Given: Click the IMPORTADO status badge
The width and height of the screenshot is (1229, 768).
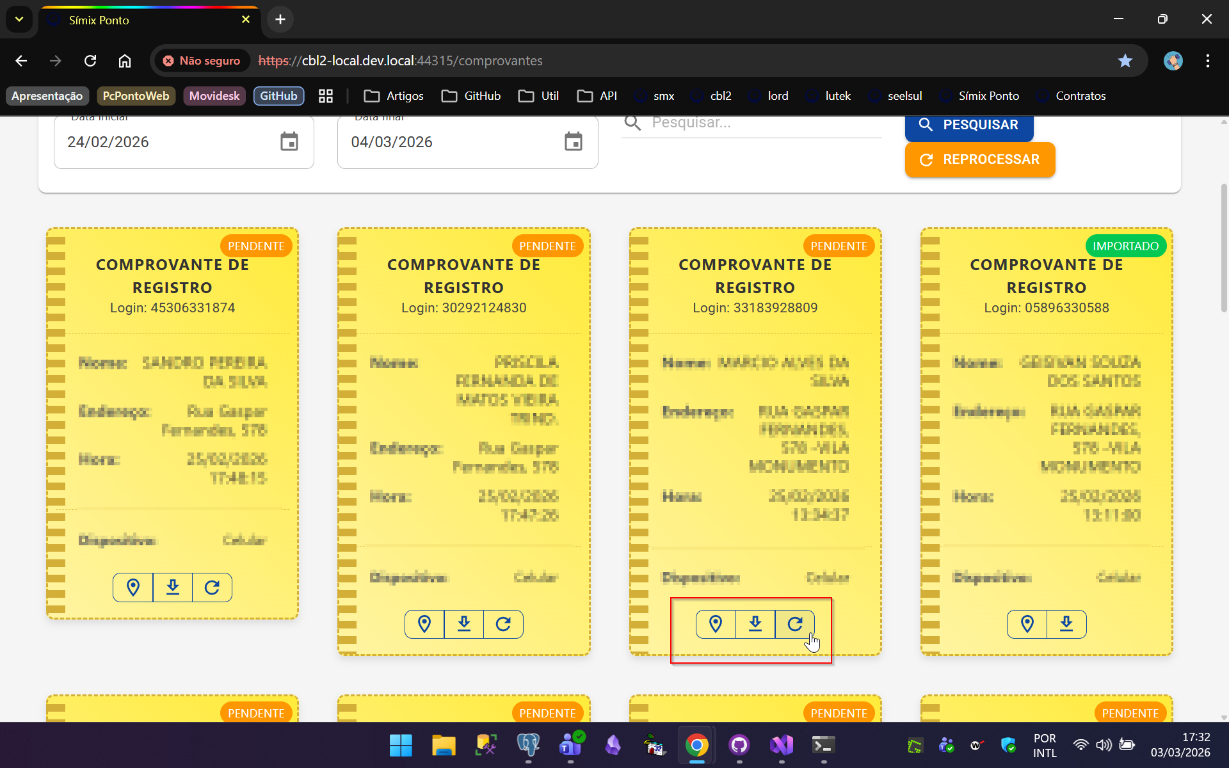Looking at the screenshot, I should (x=1125, y=246).
